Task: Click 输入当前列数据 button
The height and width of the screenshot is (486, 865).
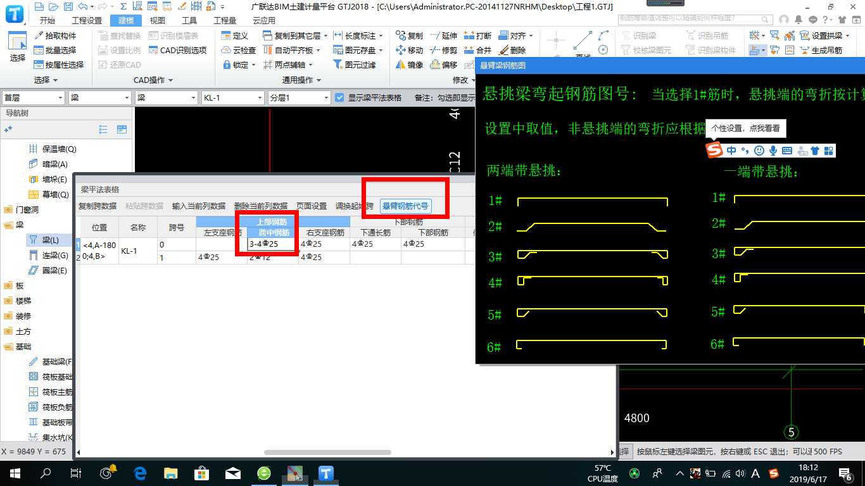Action: coord(199,206)
